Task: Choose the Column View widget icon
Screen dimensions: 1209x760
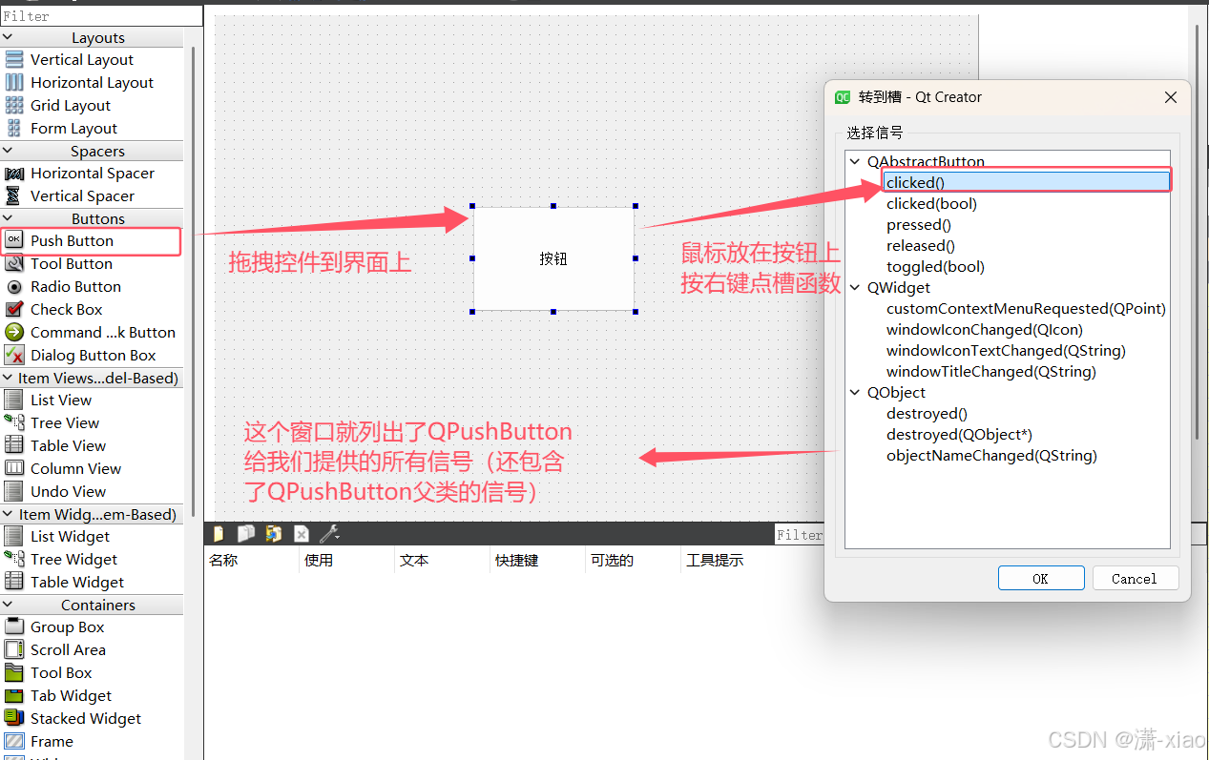Action: [14, 468]
